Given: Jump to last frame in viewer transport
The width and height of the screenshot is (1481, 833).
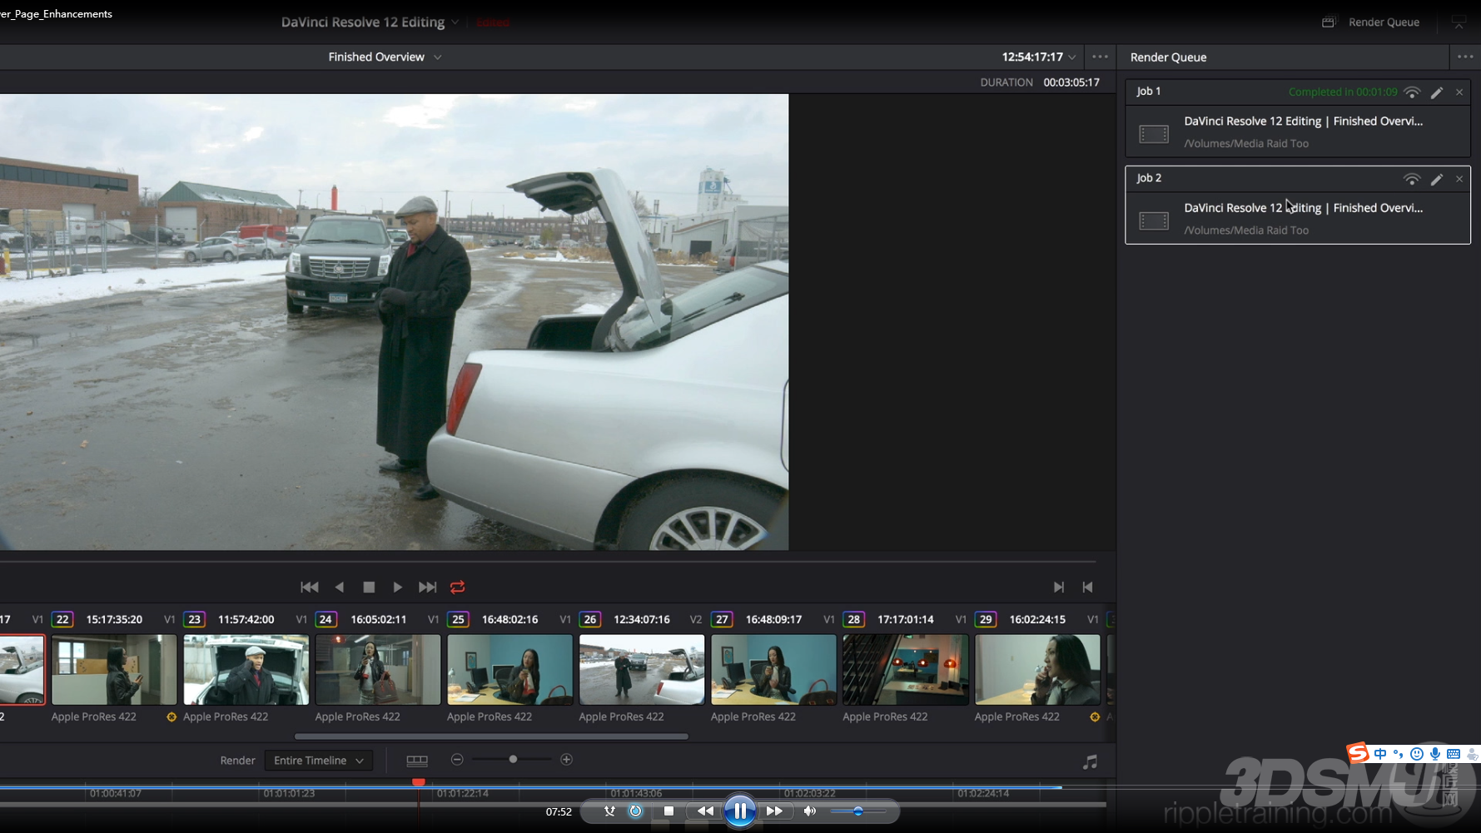Looking at the screenshot, I should pos(427,587).
